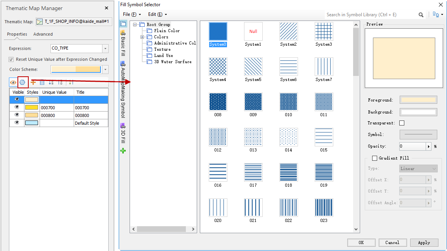Open the Color Scheme dropdown

tap(105, 70)
